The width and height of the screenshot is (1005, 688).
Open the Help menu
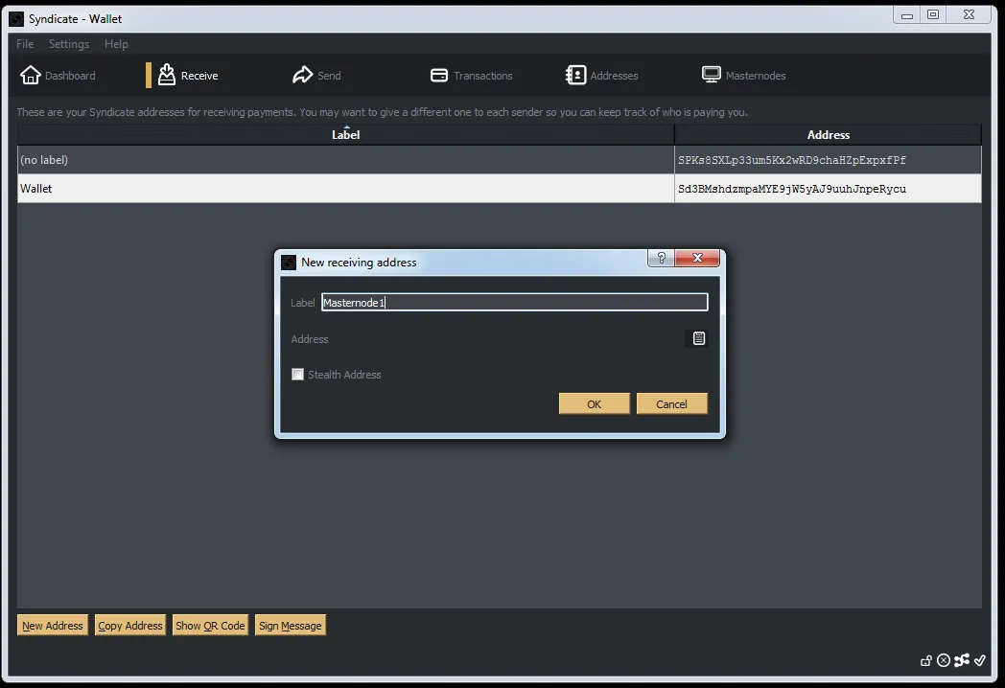point(116,43)
